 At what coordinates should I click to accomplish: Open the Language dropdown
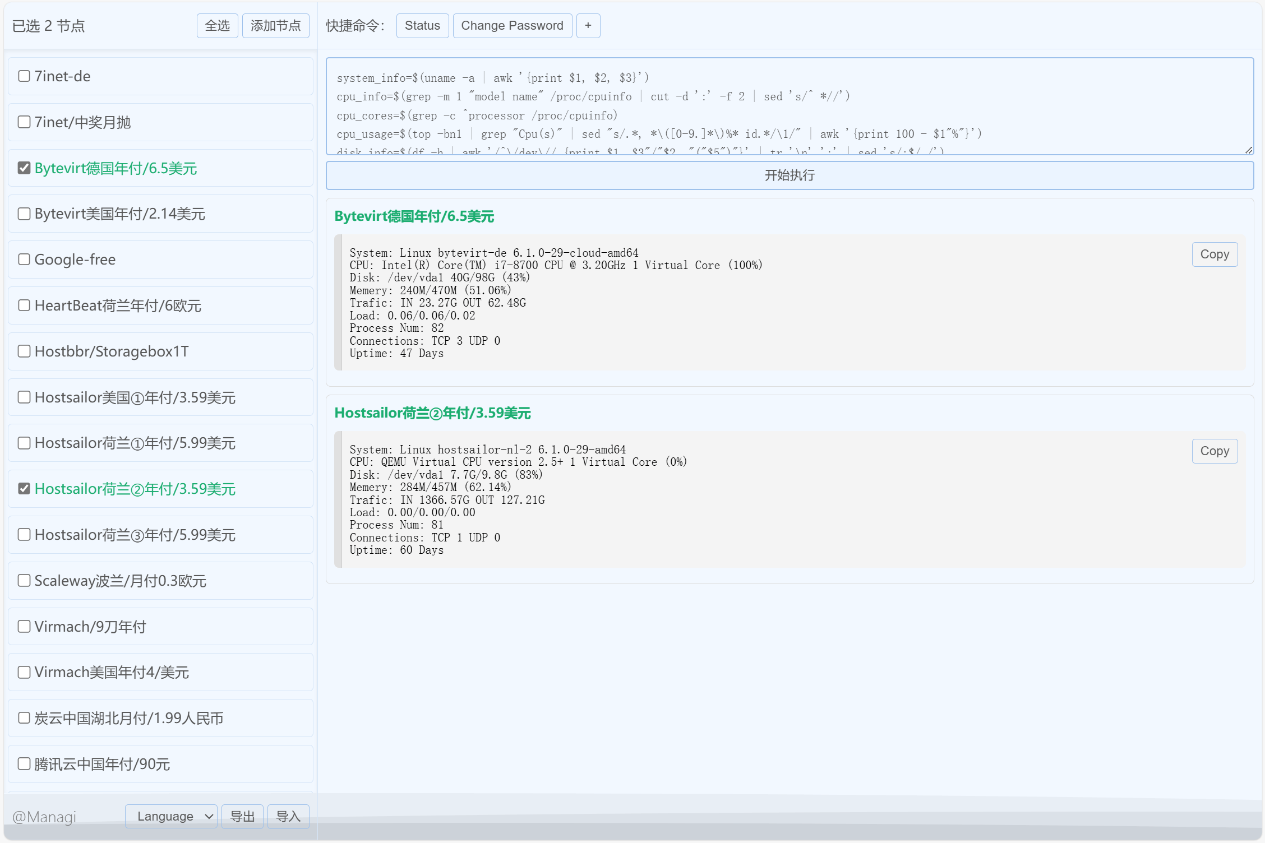(x=170, y=816)
